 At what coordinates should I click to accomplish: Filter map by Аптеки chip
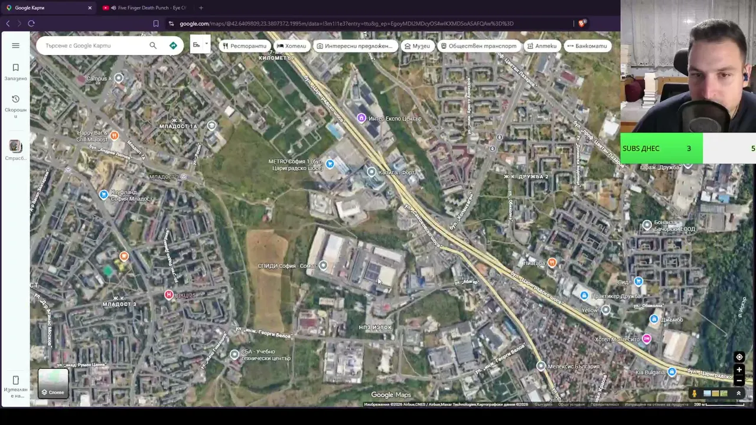[x=542, y=46]
